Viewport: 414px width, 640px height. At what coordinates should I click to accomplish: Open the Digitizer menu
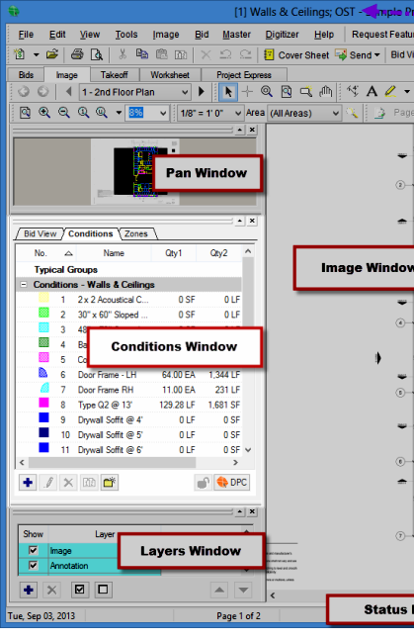point(282,35)
